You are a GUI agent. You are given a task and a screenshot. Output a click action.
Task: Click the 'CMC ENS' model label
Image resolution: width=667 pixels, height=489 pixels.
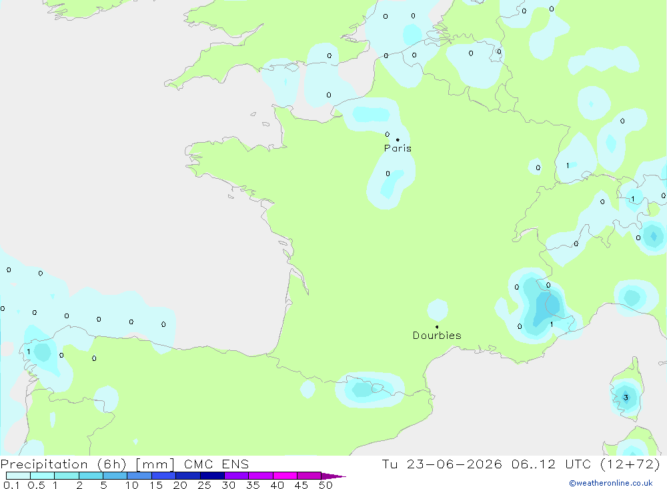point(217,464)
